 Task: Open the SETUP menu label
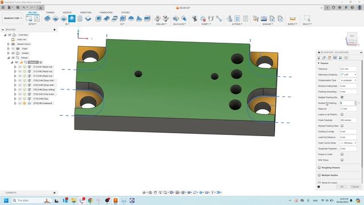(32, 24)
